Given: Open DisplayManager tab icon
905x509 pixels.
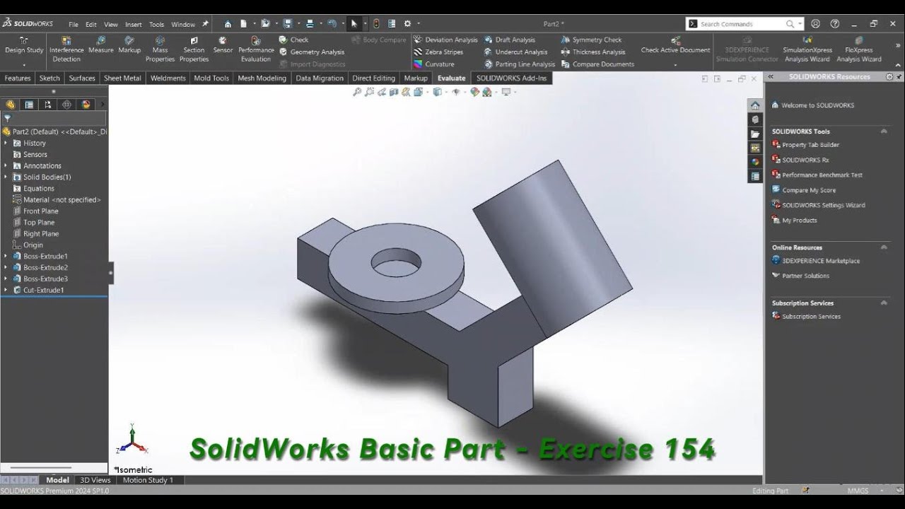Looking at the screenshot, I should pos(86,105).
